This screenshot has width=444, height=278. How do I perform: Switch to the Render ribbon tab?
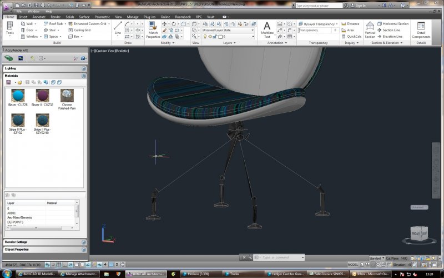[56, 17]
